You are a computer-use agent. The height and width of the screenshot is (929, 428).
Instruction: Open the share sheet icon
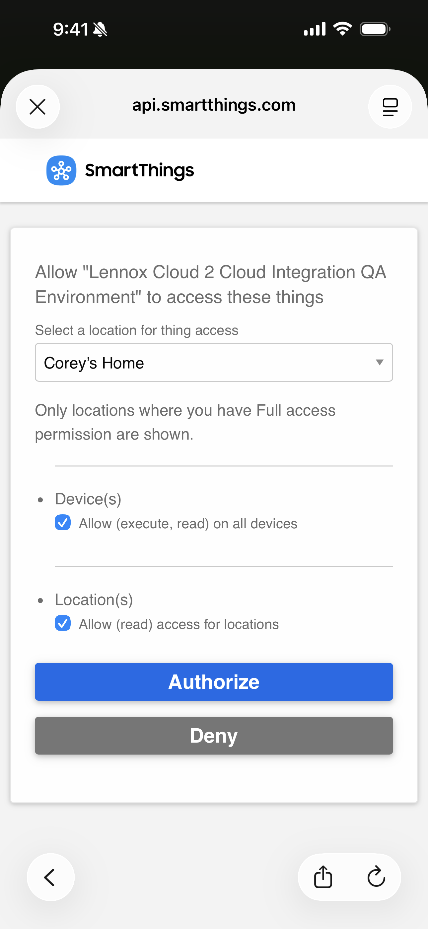pyautogui.click(x=323, y=877)
